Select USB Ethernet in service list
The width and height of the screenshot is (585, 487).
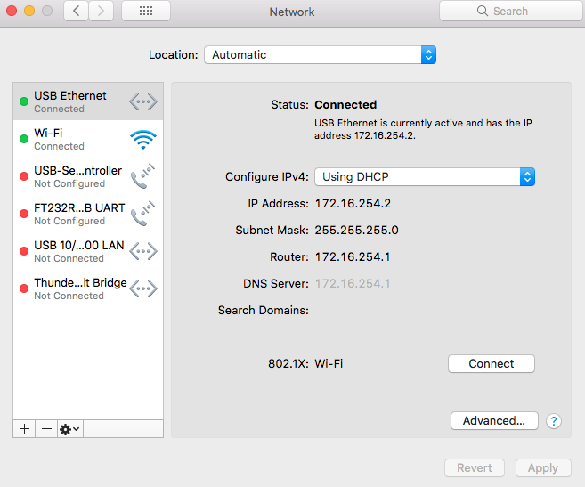(88, 101)
